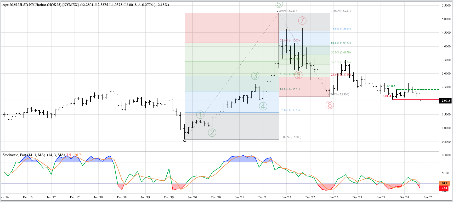Click the green circled 3 wave marker

(x=255, y=76)
